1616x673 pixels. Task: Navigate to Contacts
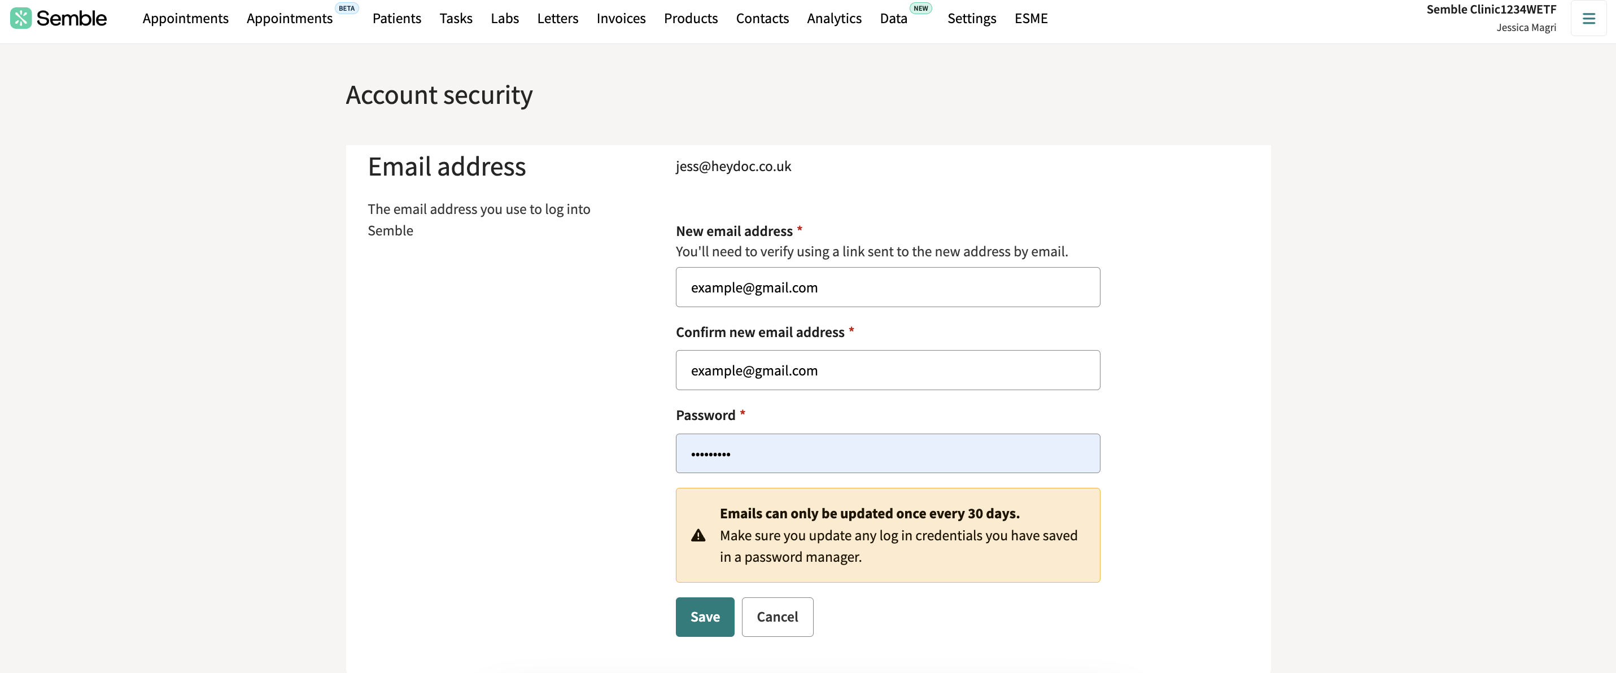click(x=762, y=18)
